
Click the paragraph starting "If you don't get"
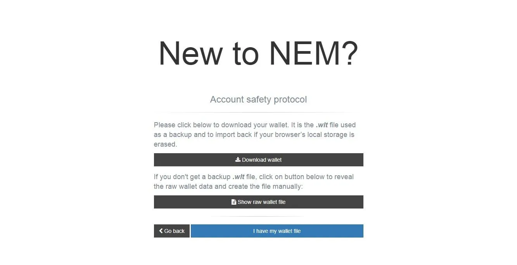[x=254, y=181]
